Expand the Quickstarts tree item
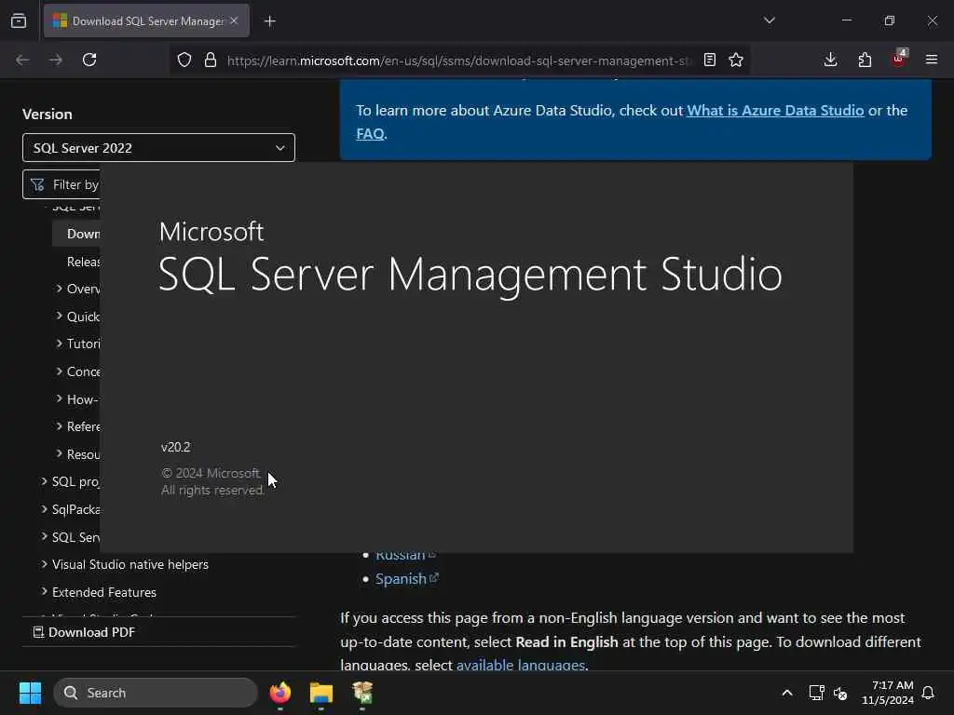This screenshot has height=715, width=954. (x=59, y=316)
